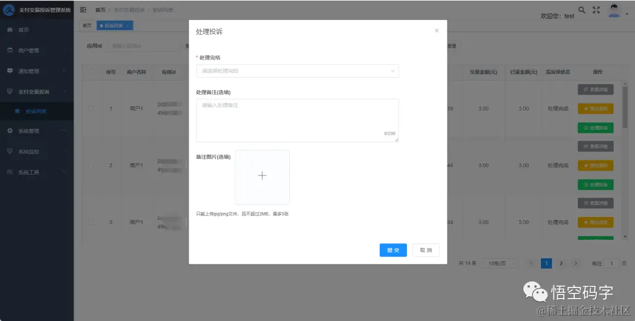
Task: Switch to the 首页 page tab
Action: (x=87, y=25)
